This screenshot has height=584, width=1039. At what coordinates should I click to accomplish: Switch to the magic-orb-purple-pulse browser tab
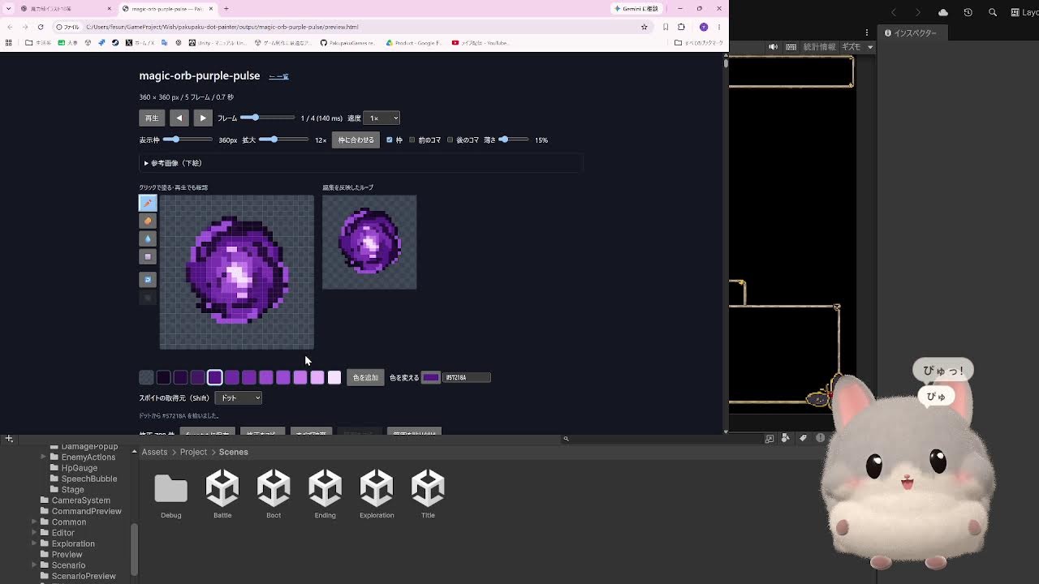click(168, 8)
